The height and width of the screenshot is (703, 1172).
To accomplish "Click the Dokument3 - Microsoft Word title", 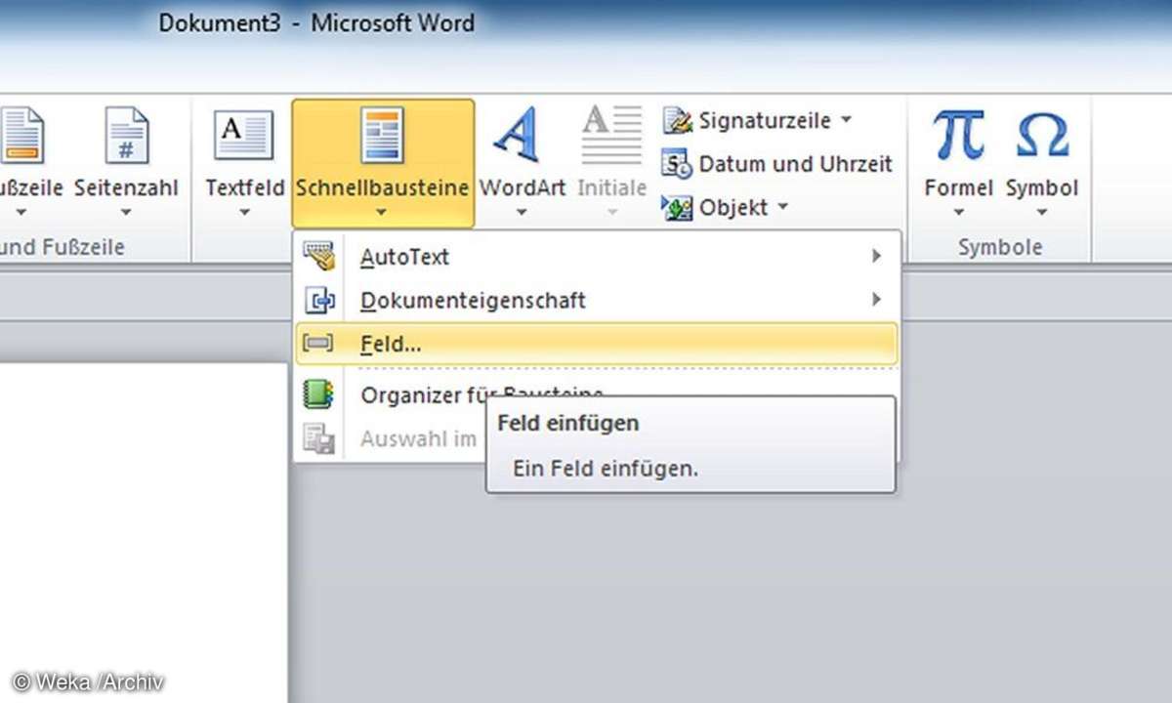I will pos(317,22).
